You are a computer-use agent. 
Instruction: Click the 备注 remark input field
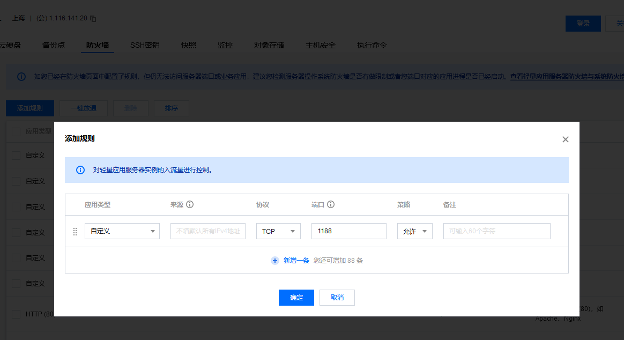[x=496, y=231]
